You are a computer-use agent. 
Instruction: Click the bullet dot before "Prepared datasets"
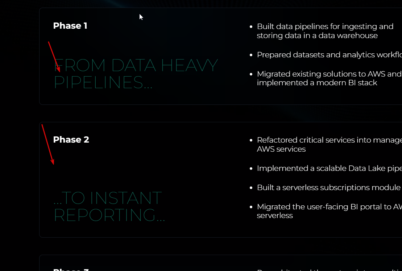tap(251, 55)
